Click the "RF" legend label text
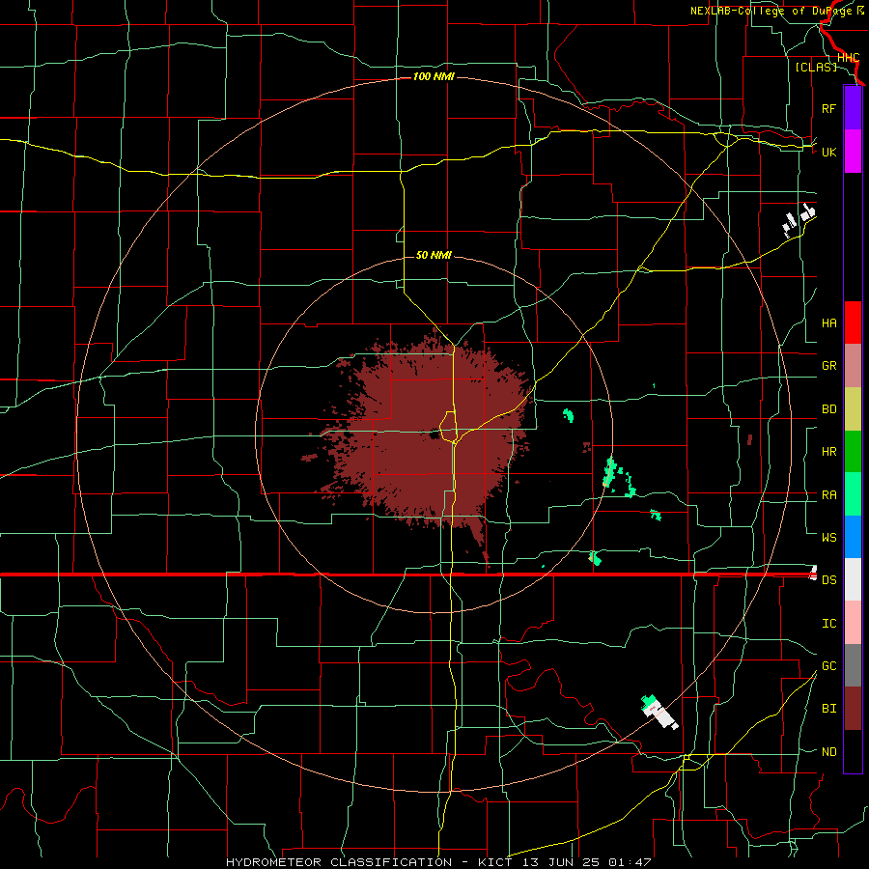 click(828, 108)
